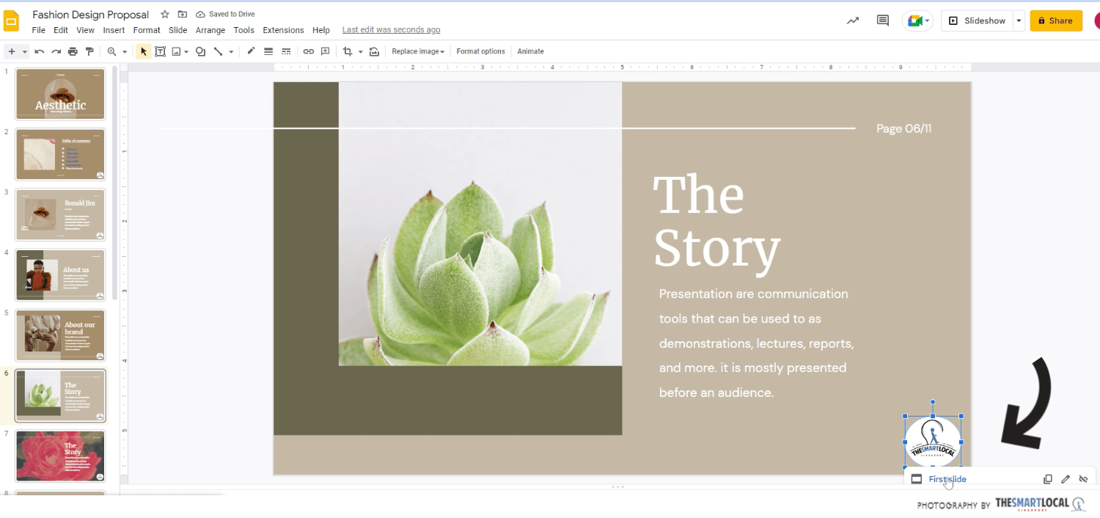Select the Crop image tool
Image resolution: width=1100 pixels, height=518 pixels.
click(x=348, y=51)
